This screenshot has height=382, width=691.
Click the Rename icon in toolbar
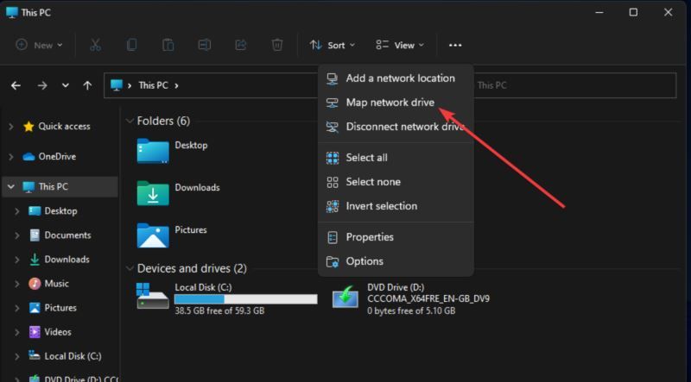(205, 45)
